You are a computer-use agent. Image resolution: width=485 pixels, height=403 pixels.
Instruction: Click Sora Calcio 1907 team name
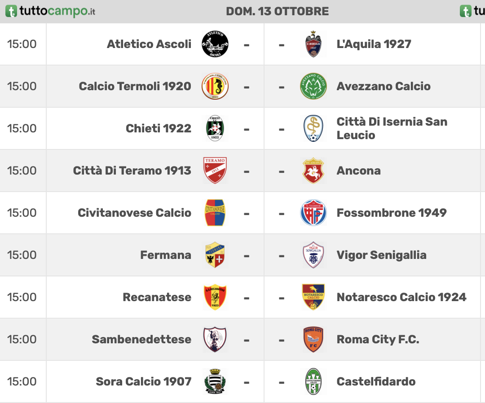pos(144,381)
